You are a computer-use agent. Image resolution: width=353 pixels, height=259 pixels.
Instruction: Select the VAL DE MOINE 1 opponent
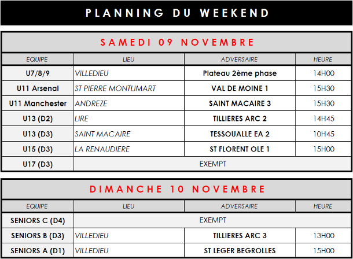pyautogui.click(x=240, y=88)
